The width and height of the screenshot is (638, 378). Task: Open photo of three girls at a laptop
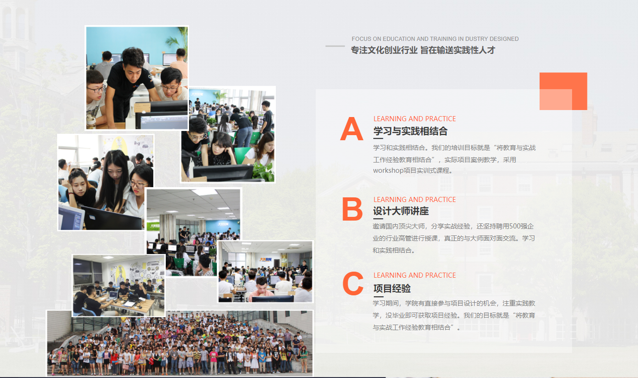(x=106, y=182)
